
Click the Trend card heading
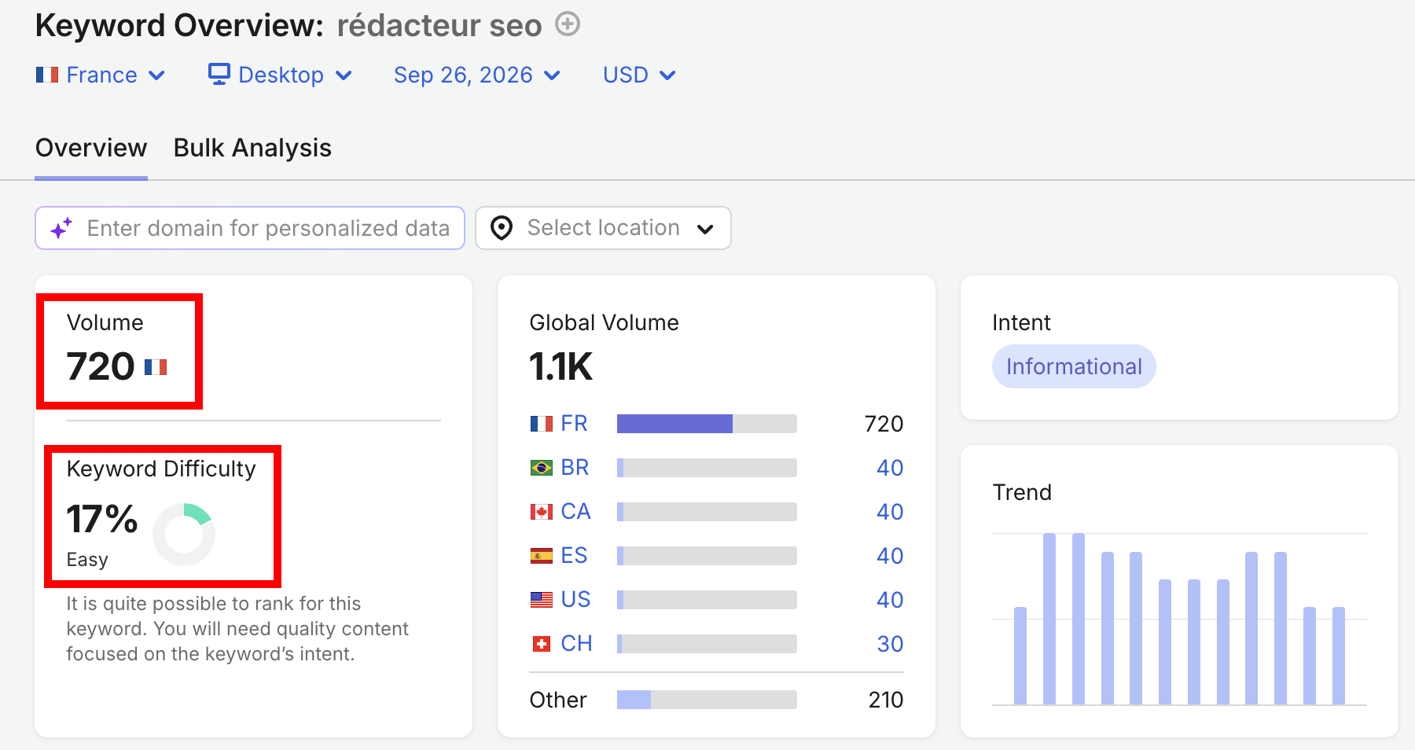1022,492
